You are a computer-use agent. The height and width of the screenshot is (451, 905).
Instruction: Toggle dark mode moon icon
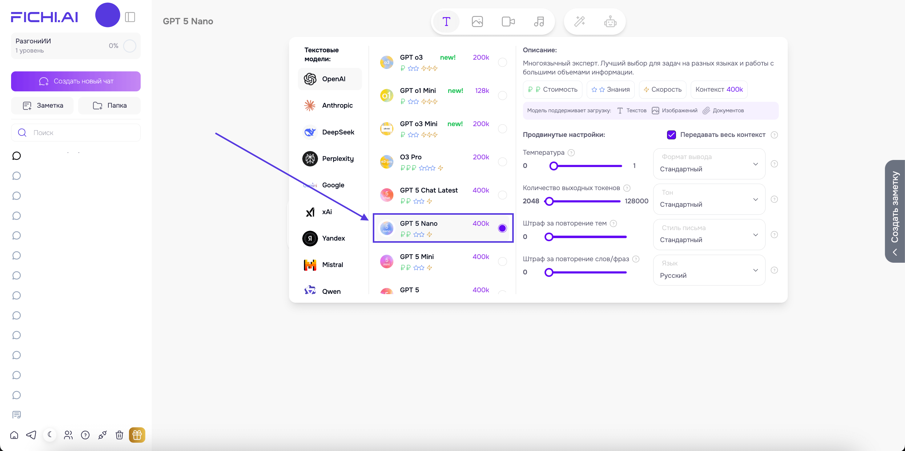(x=50, y=435)
